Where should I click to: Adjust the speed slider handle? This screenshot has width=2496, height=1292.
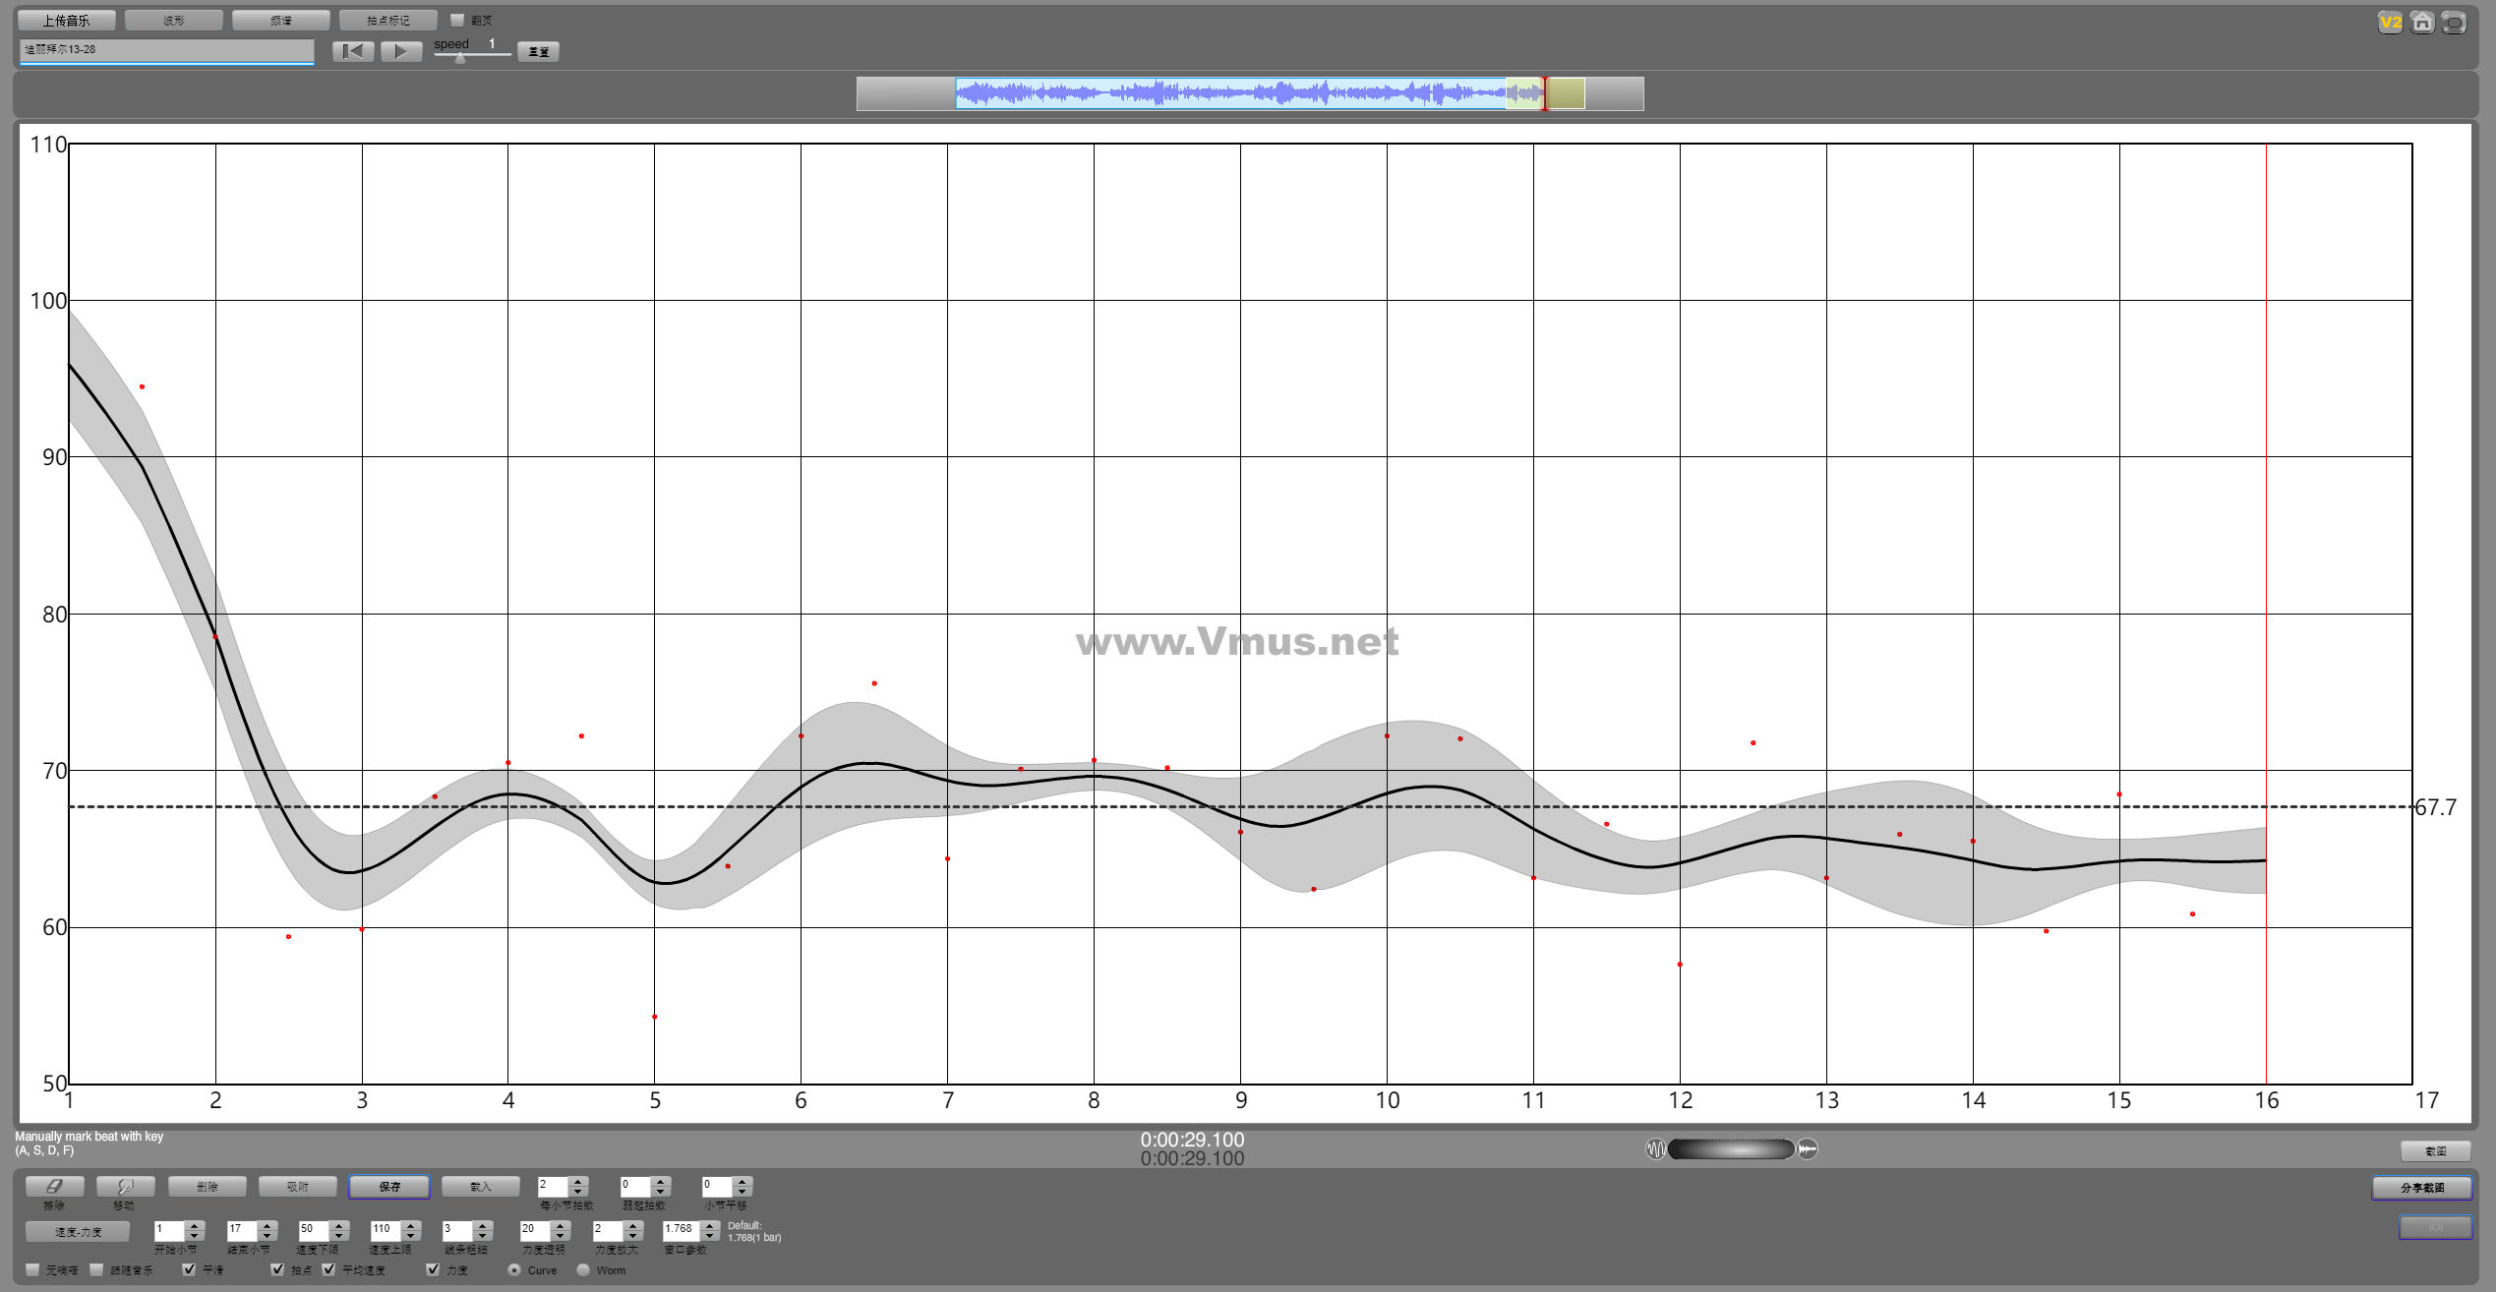coord(460,57)
